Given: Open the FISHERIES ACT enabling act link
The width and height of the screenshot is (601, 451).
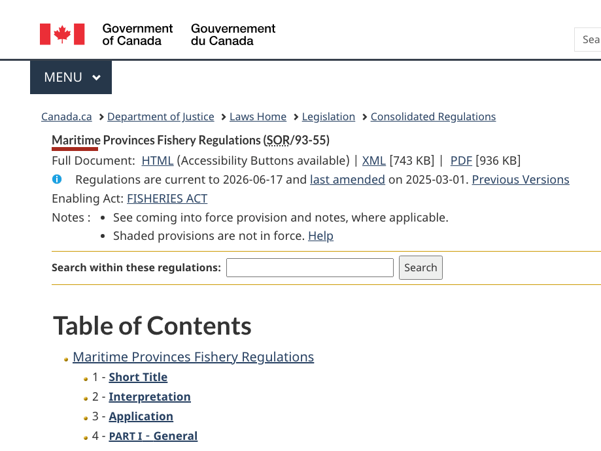Looking at the screenshot, I should coord(167,199).
